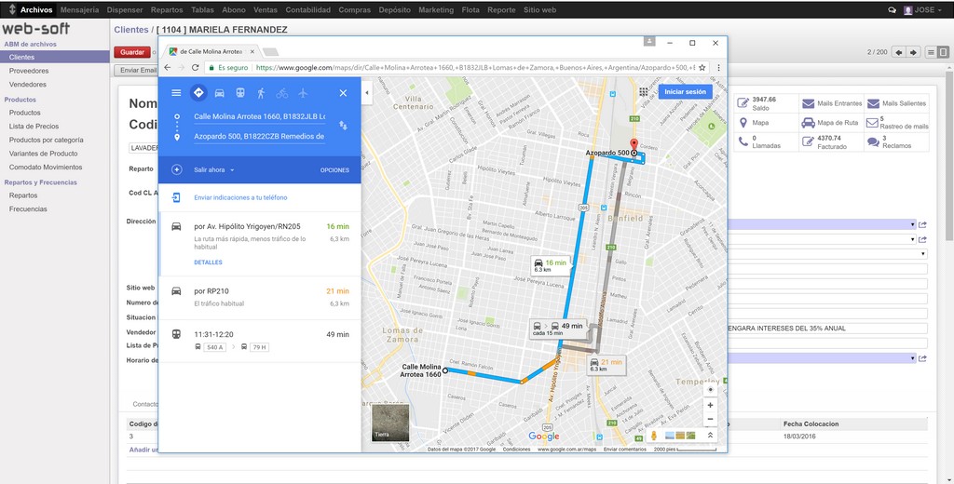
Task: Go to the previous record arrow
Action: [x=898, y=52]
